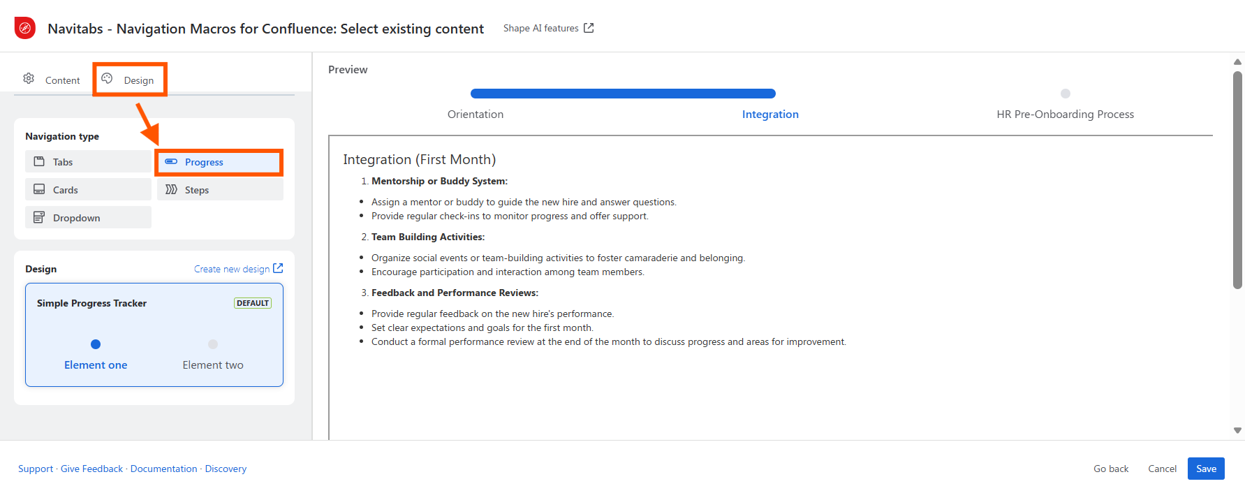Open the Support link

pyautogui.click(x=36, y=469)
